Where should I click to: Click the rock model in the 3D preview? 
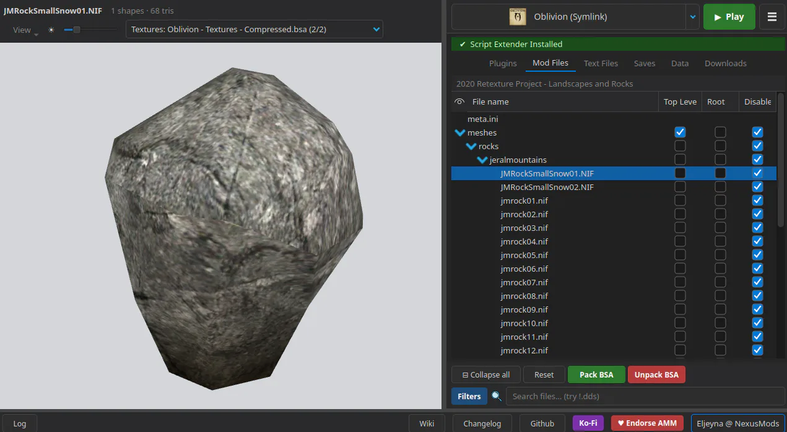pyautogui.click(x=233, y=228)
